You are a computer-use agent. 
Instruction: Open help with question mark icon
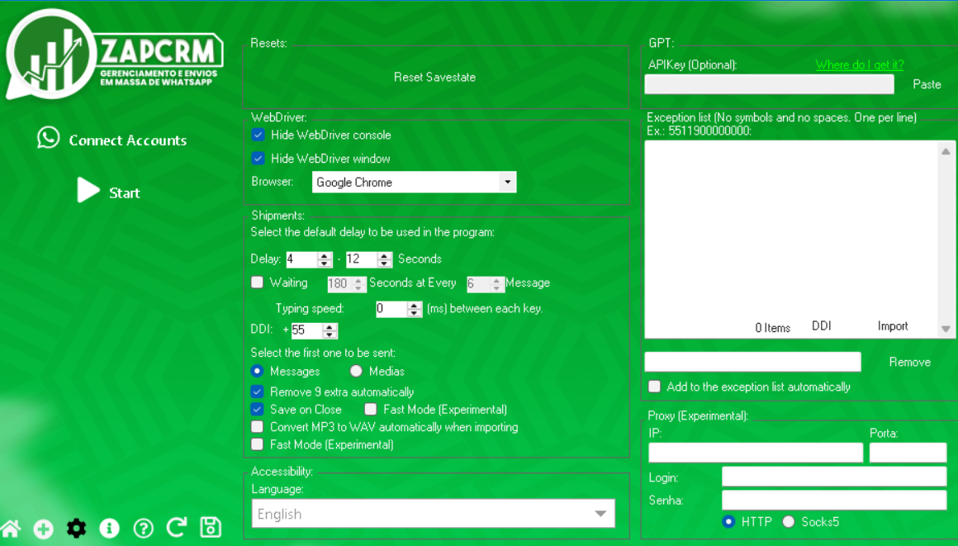pyautogui.click(x=143, y=529)
